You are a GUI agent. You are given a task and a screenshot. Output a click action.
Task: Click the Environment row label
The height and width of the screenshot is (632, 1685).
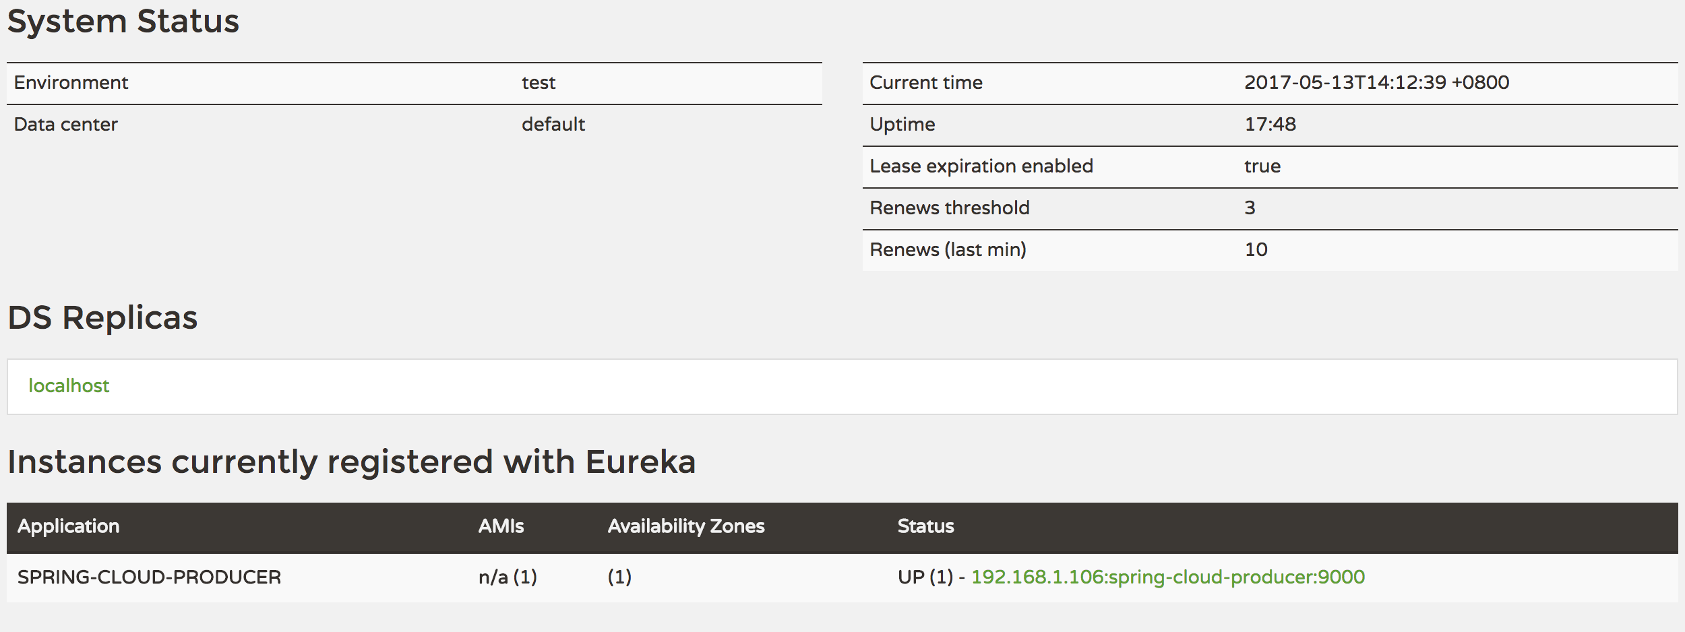[x=71, y=83]
